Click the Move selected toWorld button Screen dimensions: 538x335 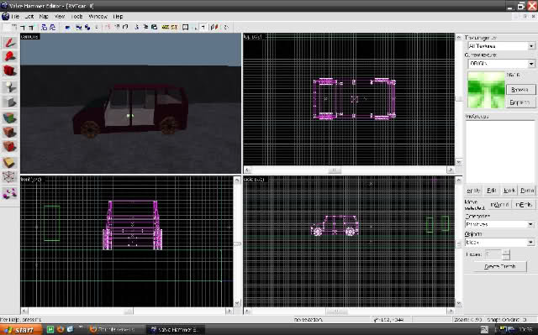[x=499, y=205]
